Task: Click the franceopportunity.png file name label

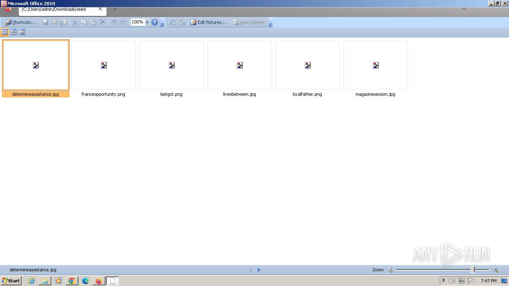Action: (x=103, y=94)
